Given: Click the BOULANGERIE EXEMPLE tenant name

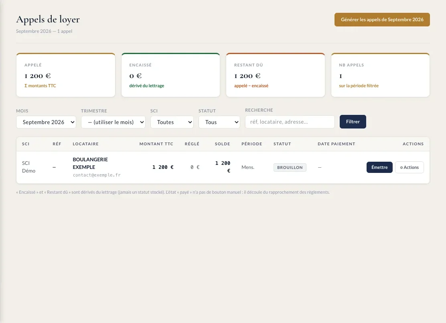Looking at the screenshot, I should [x=90, y=163].
